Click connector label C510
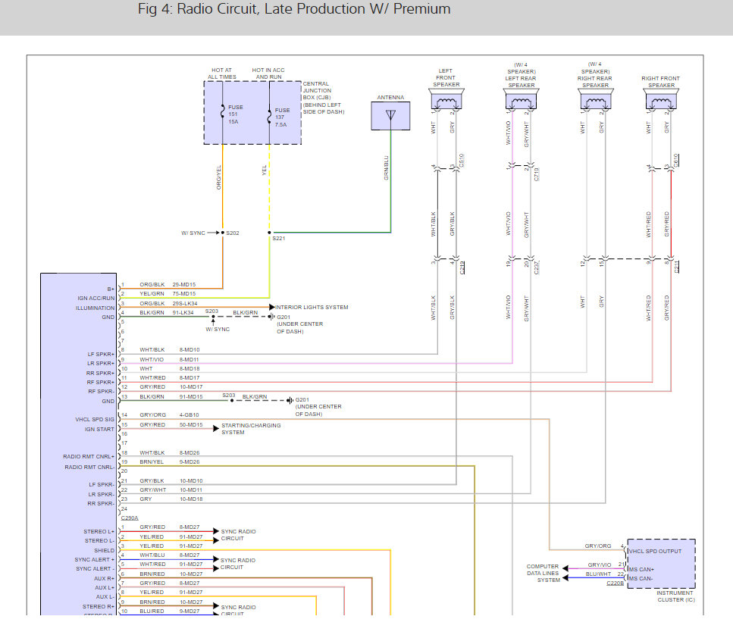Viewport: 733px width, 635px height. [462, 161]
